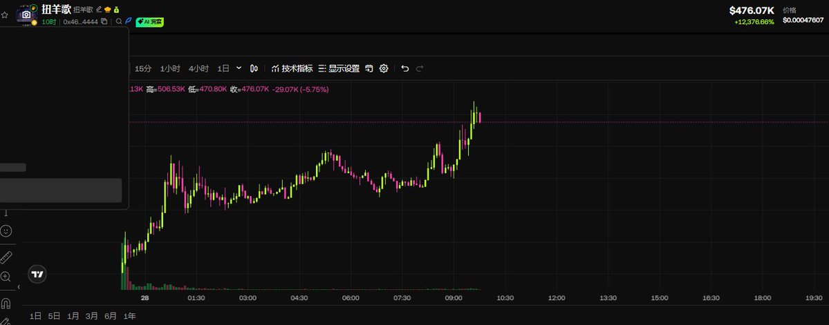Click the -29.07K (-5.75%) change
The width and height of the screenshot is (829, 325).
[300, 89]
